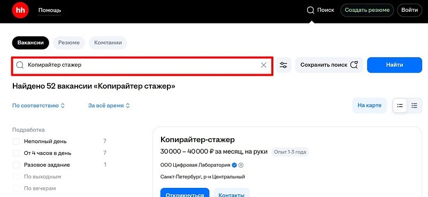Switch to detailed list view icon
This screenshot has height=197, width=428.
[x=414, y=106]
